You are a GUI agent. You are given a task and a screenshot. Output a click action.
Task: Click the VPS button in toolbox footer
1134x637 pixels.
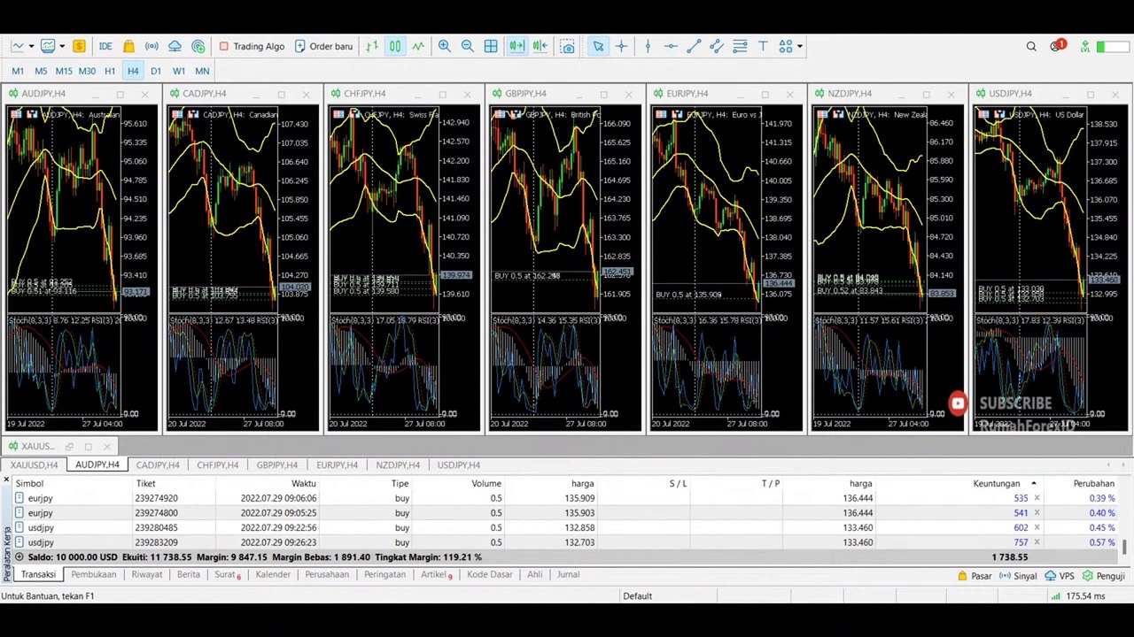(1060, 576)
